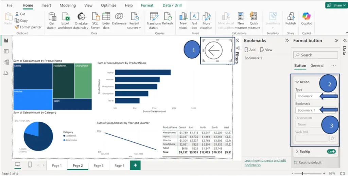Launch Copilot from the ribbon

click(x=307, y=19)
